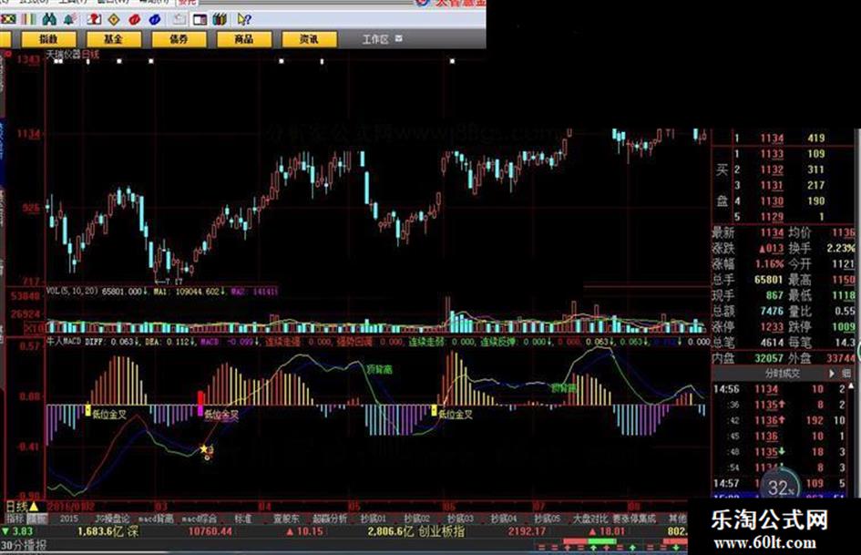Click the alert bell icon in toolbar

pyautogui.click(x=70, y=19)
